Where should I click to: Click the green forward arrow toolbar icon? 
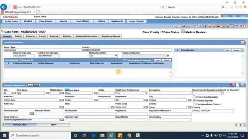tap(209, 26)
